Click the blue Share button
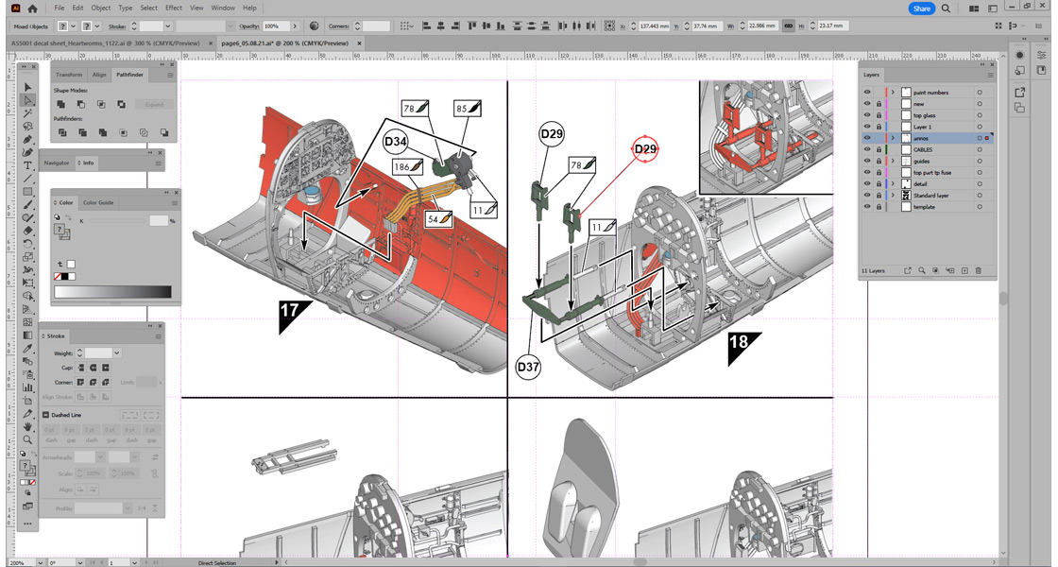 pyautogui.click(x=921, y=8)
